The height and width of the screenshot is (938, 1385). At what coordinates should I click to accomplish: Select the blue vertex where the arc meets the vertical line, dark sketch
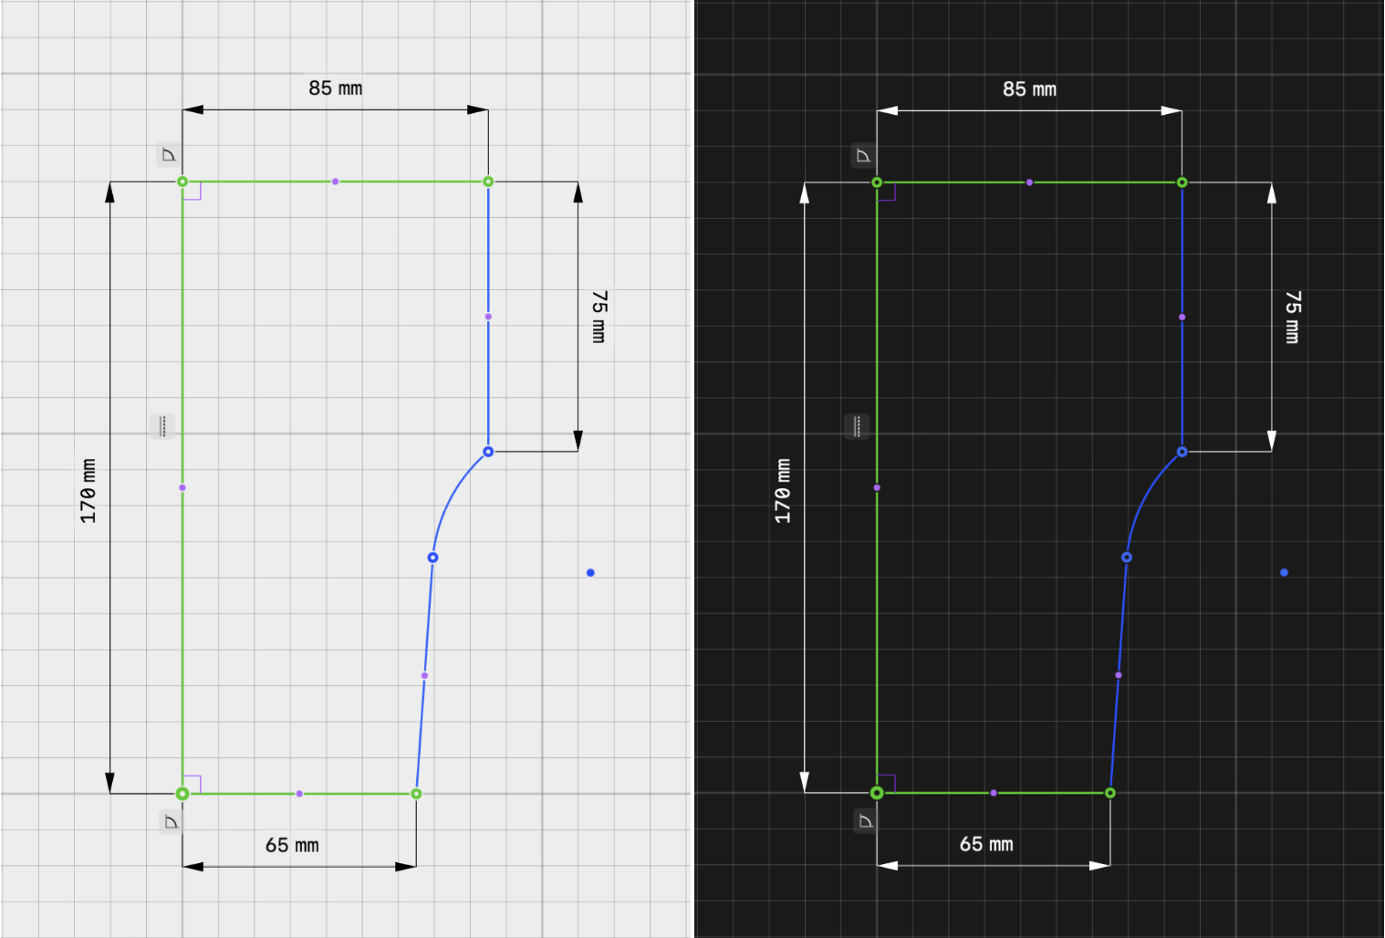1182,452
